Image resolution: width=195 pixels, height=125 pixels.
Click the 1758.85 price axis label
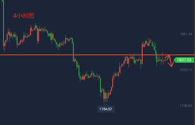(x=186, y=106)
